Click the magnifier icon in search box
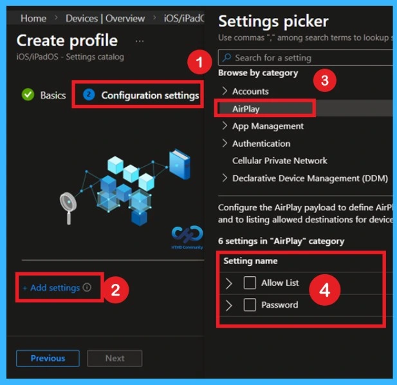397x385 pixels. tap(226, 57)
